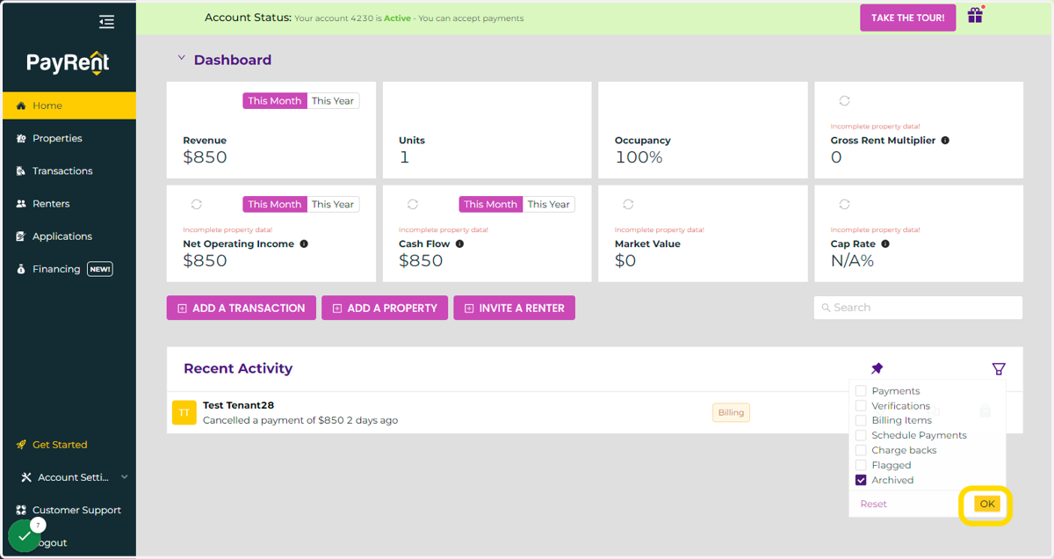1054x559 pixels.
Task: Click the Active account status text
Action: point(397,18)
